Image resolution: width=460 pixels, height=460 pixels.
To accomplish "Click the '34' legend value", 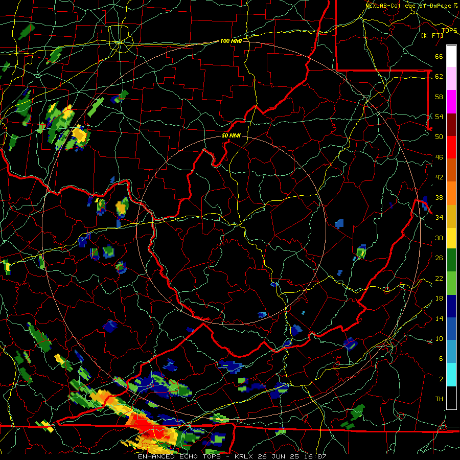I will coord(439,217).
